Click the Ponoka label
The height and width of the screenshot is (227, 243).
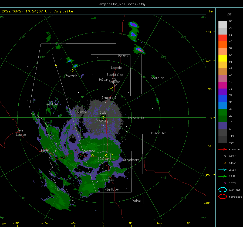pyautogui.click(x=123, y=56)
